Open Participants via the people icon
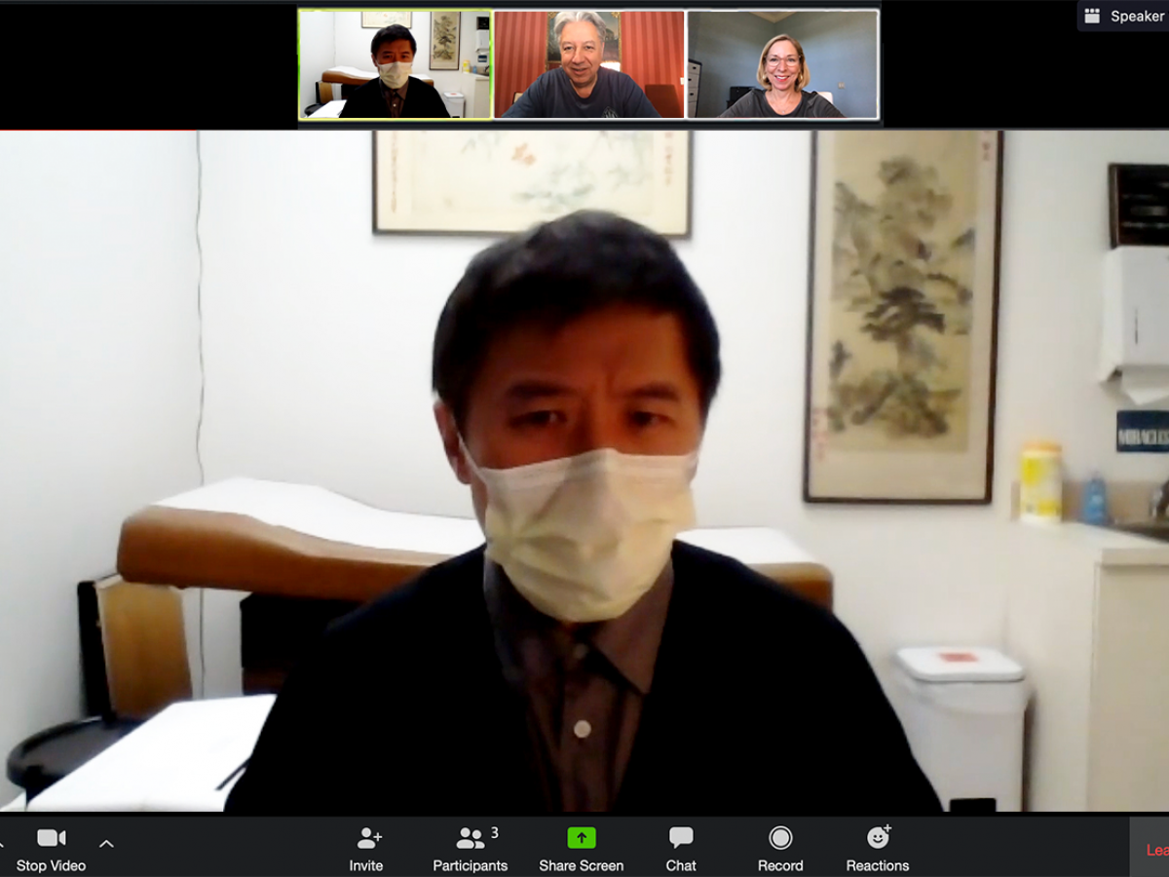The width and height of the screenshot is (1169, 877). pyautogui.click(x=471, y=838)
